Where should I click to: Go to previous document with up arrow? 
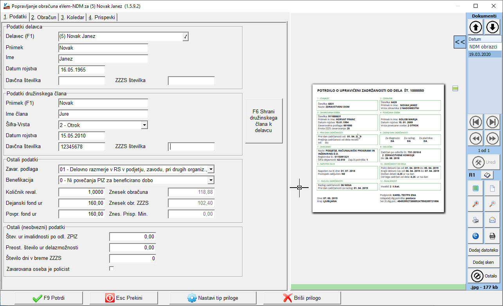[476, 27]
